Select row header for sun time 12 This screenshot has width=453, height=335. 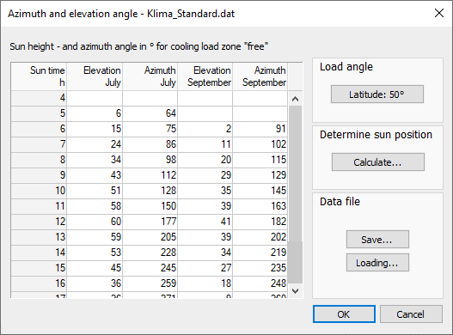[39, 222]
